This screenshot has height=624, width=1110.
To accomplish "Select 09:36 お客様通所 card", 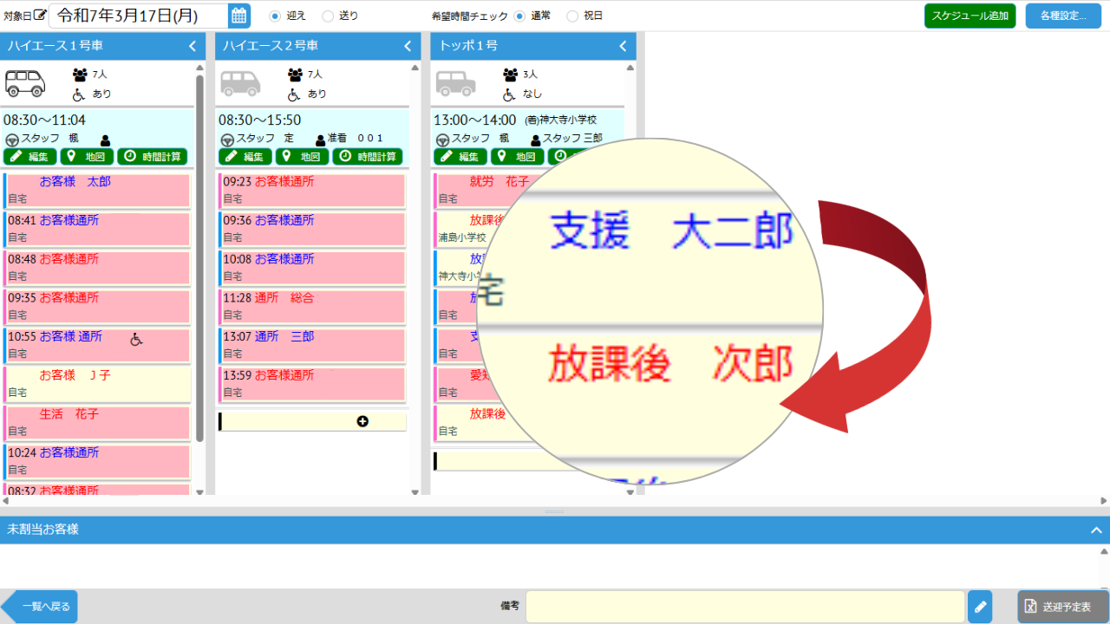I will coord(312,230).
